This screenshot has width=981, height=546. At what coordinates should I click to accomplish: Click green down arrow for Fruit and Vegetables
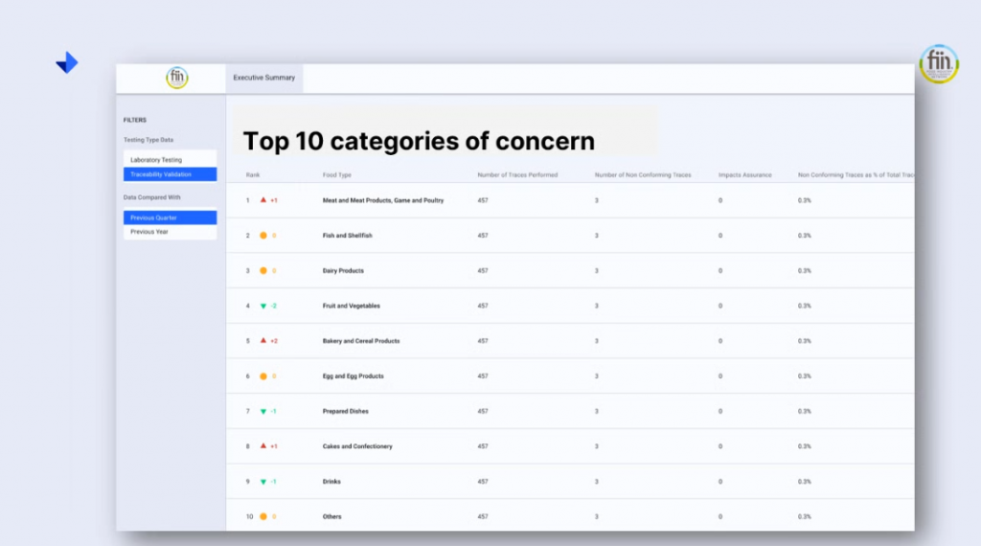(263, 307)
